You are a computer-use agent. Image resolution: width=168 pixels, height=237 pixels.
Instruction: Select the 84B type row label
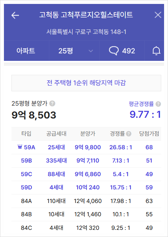point(26,214)
